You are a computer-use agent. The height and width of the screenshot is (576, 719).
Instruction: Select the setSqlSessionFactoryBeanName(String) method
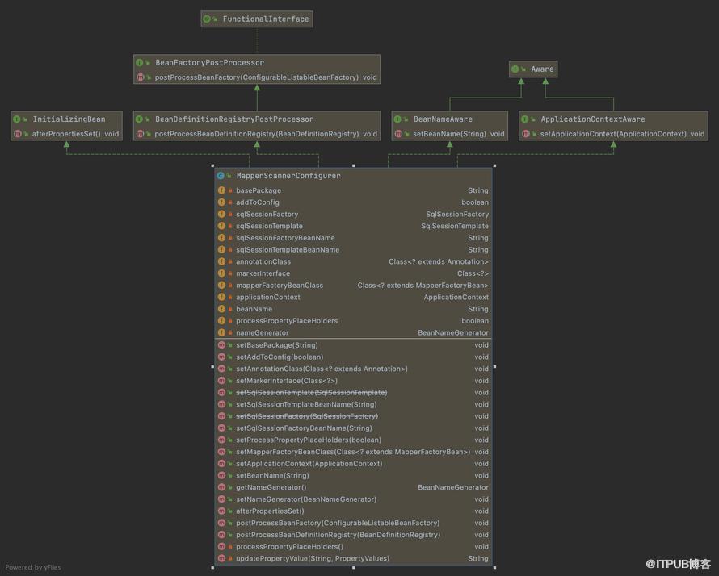click(x=304, y=428)
